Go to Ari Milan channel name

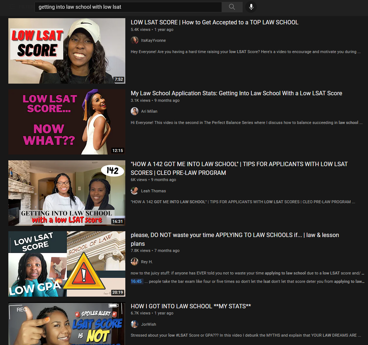(x=149, y=111)
